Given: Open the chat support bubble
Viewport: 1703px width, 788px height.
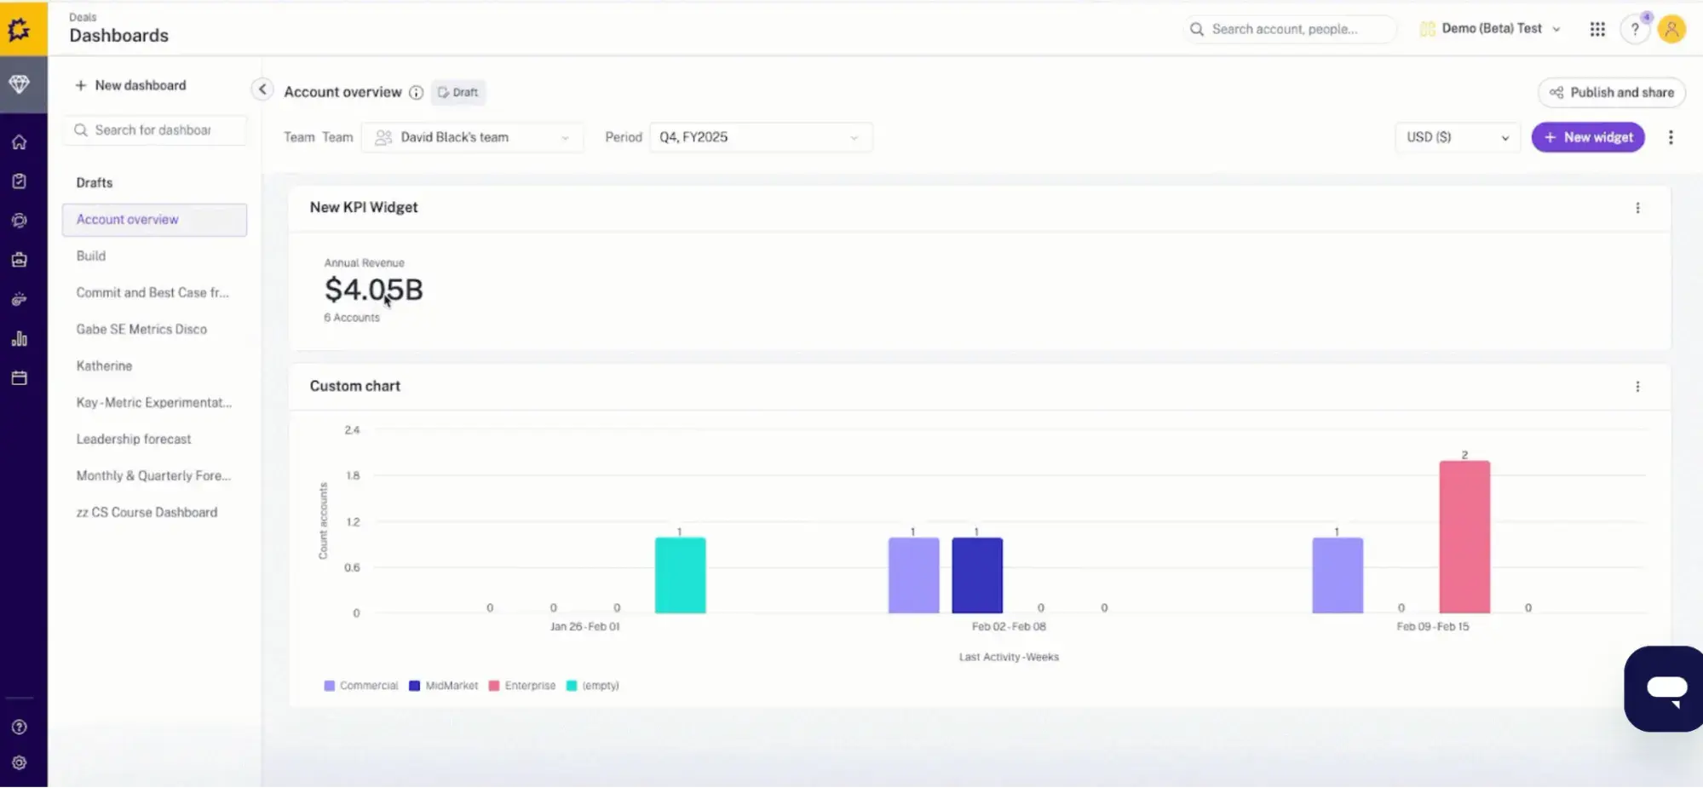Looking at the screenshot, I should click(1666, 688).
